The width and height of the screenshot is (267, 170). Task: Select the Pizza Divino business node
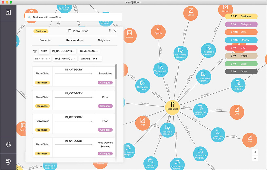coord(172,107)
